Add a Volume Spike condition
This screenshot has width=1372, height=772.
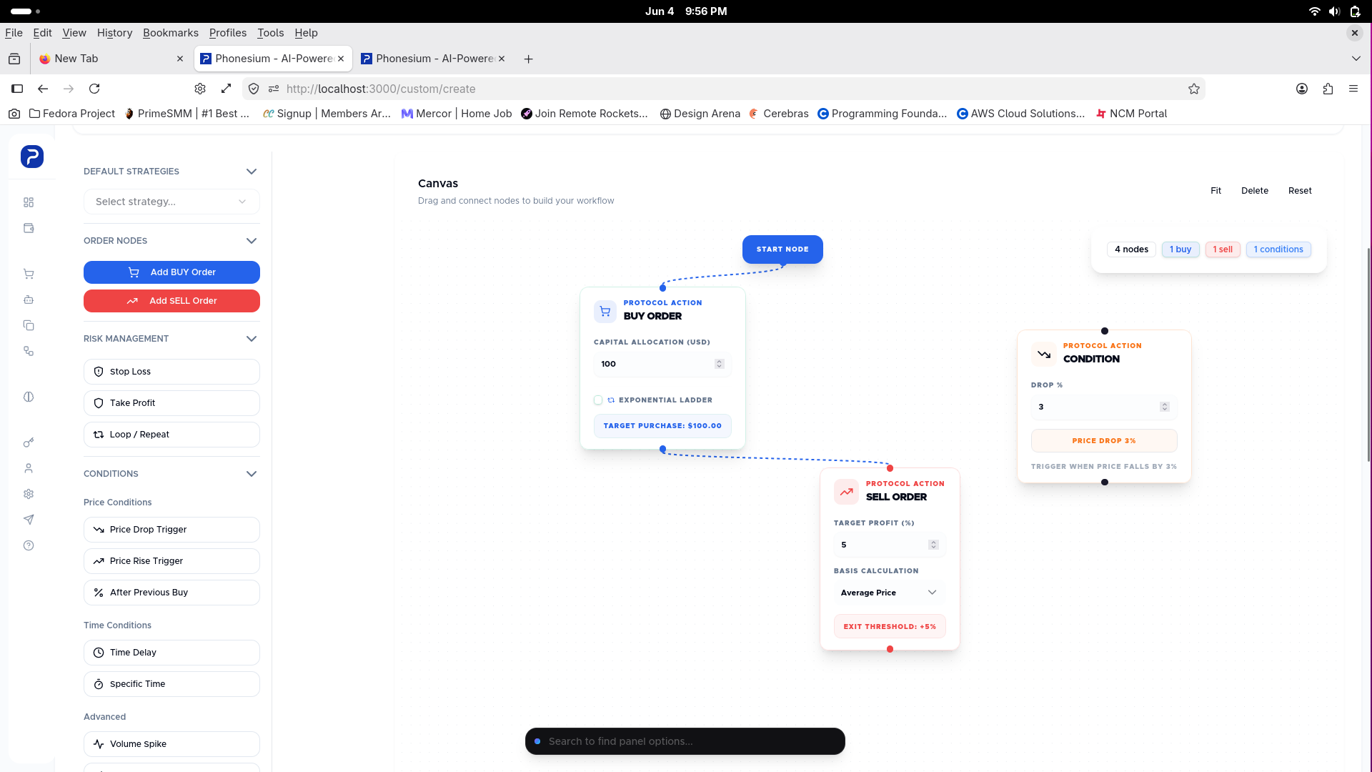pos(171,744)
